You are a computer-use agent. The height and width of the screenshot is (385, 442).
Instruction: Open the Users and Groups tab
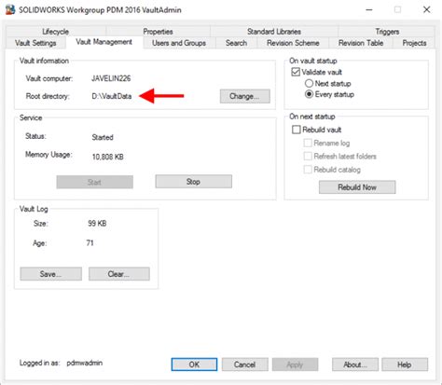179,43
